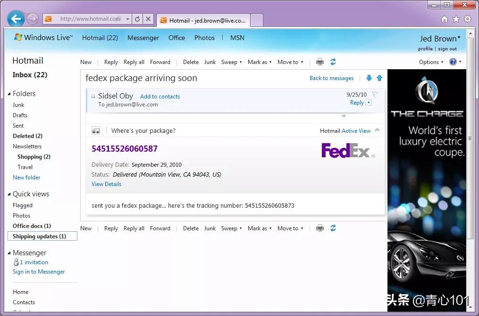Click the printer icon in the top toolbar
This screenshot has width=479, height=316.
click(320, 62)
